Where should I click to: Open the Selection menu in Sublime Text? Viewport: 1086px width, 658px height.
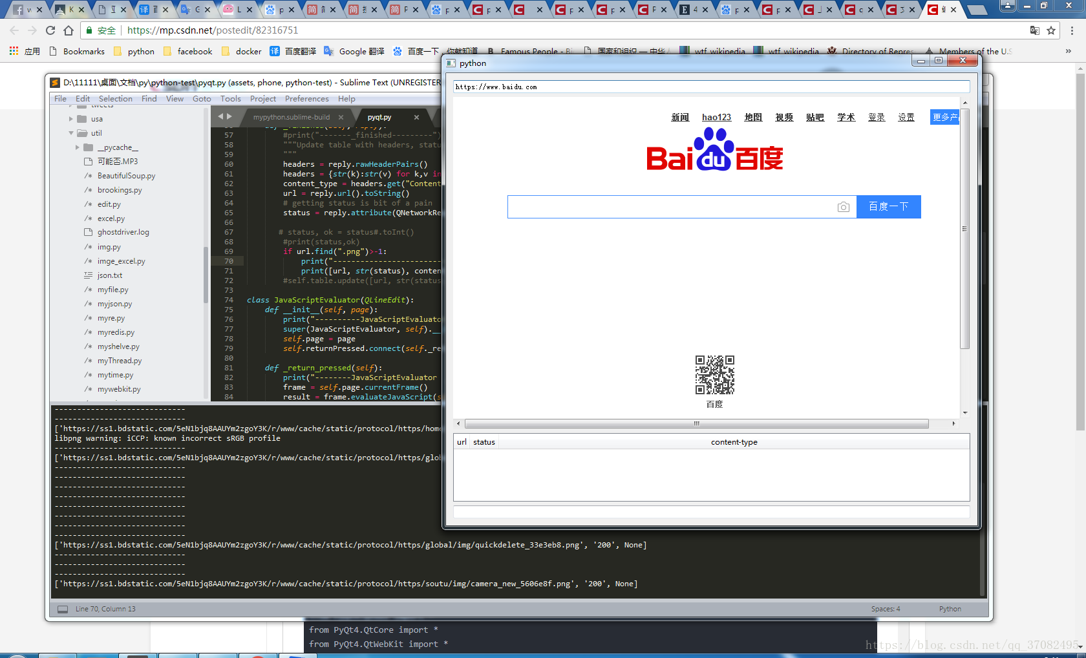(115, 99)
